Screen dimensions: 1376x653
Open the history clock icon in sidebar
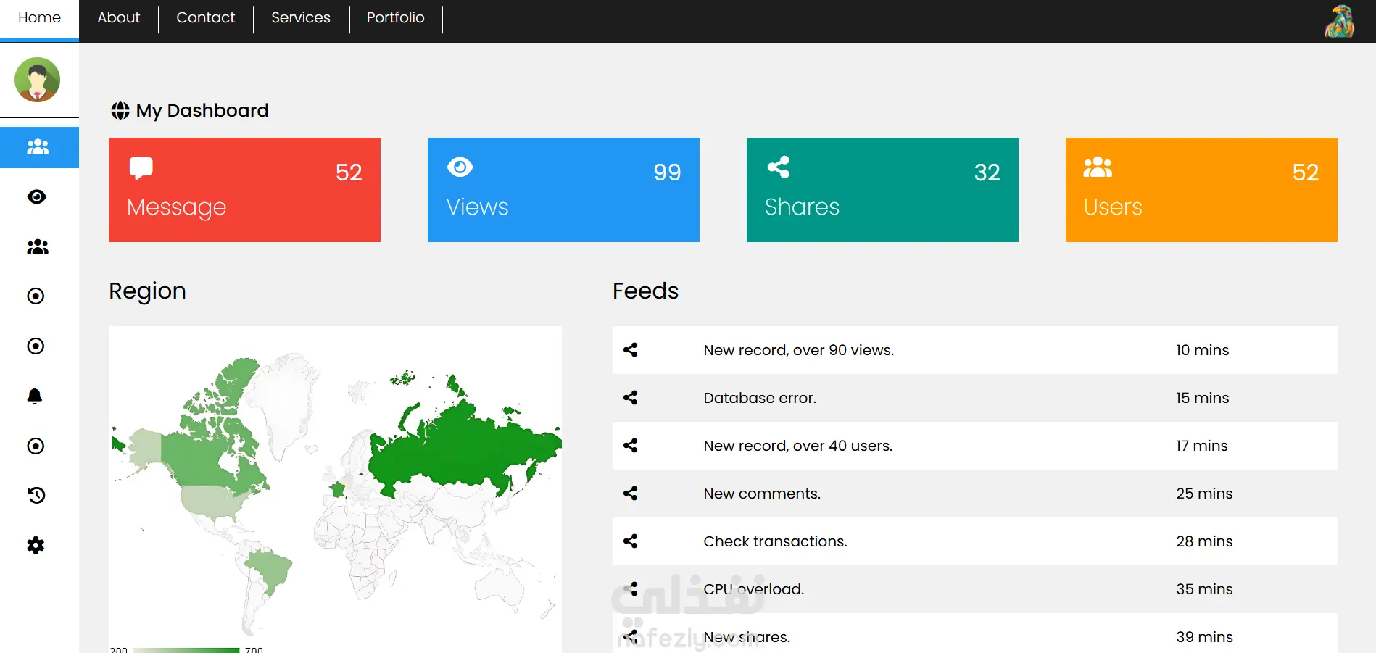[36, 495]
